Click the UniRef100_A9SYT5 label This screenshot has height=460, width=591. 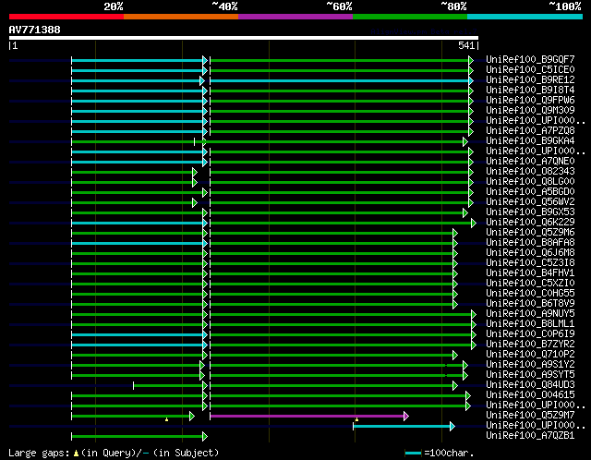(530, 375)
